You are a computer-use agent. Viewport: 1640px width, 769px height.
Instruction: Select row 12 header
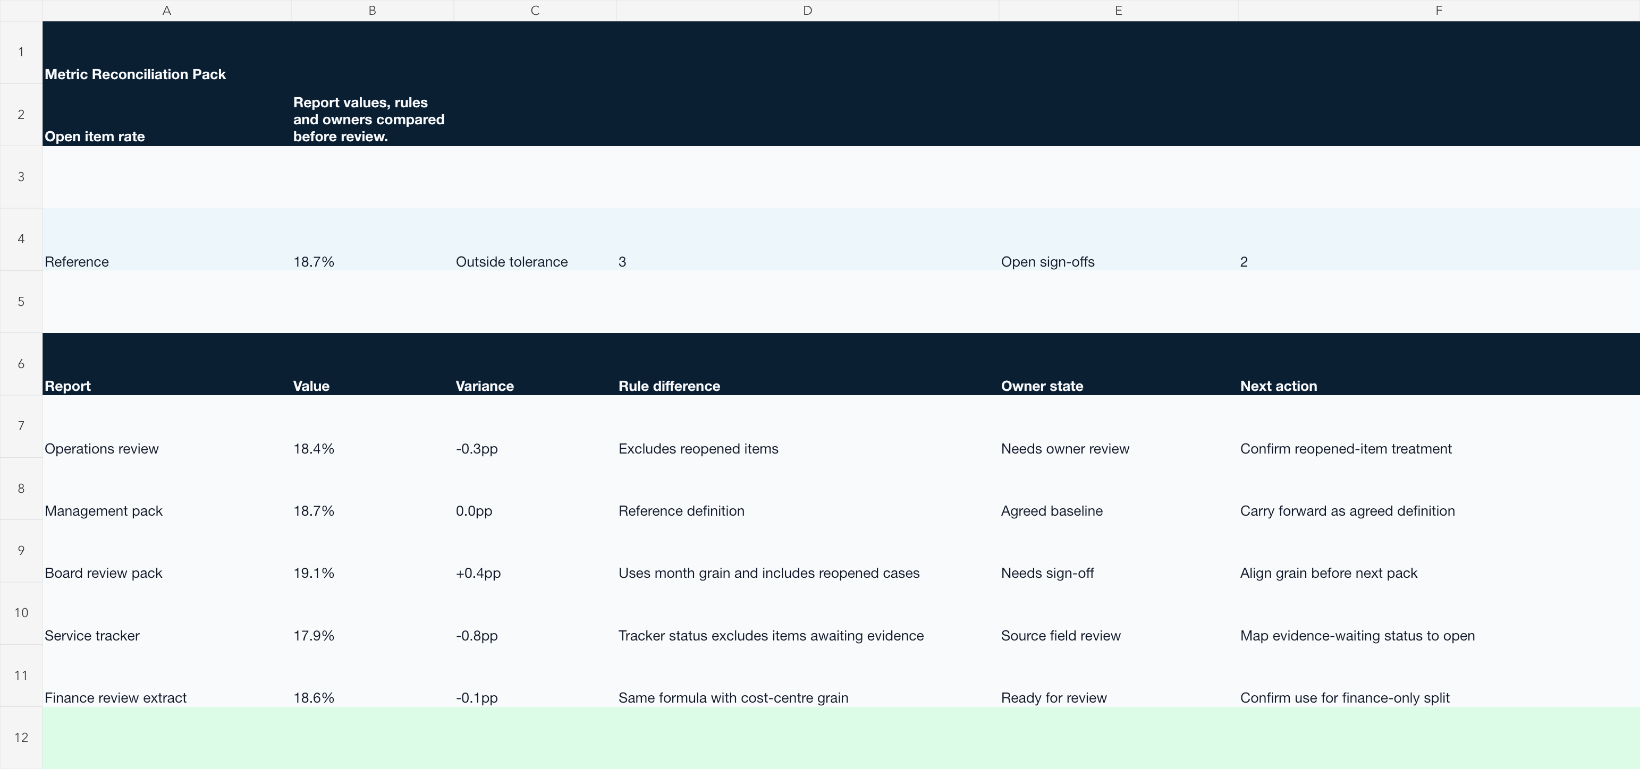[21, 738]
